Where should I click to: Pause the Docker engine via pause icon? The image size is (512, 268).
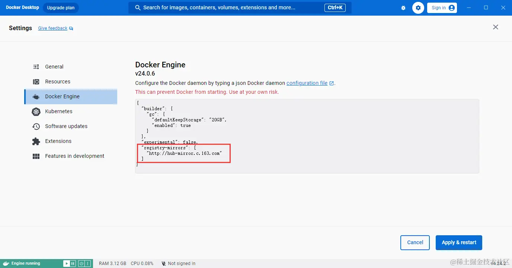73,264
